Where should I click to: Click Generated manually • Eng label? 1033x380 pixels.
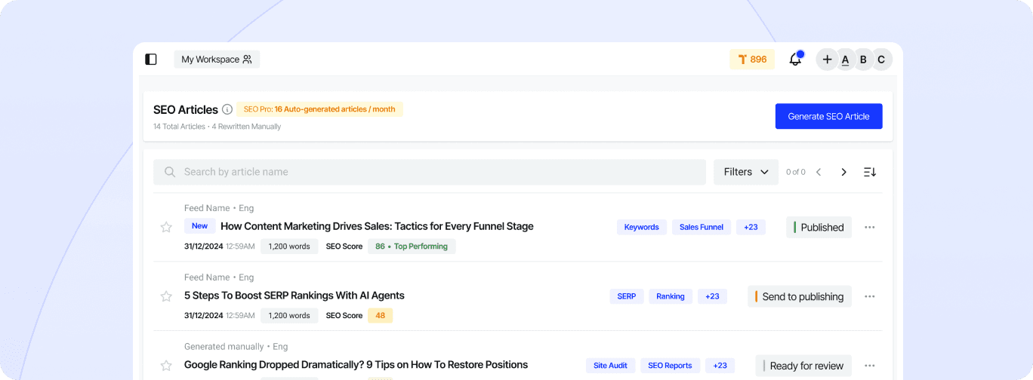236,347
